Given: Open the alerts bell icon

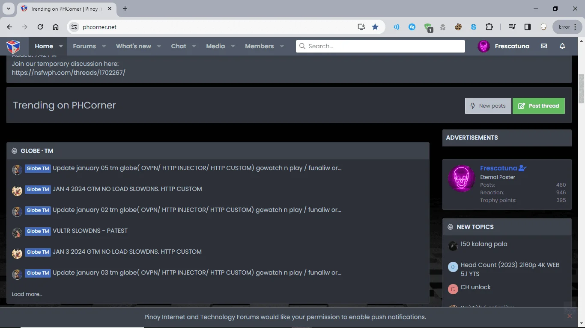Looking at the screenshot, I should click(x=562, y=46).
